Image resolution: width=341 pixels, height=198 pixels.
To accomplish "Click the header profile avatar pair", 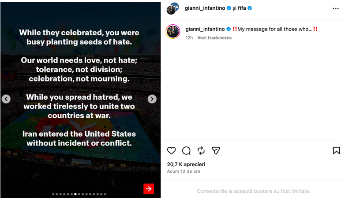I will (173, 8).
